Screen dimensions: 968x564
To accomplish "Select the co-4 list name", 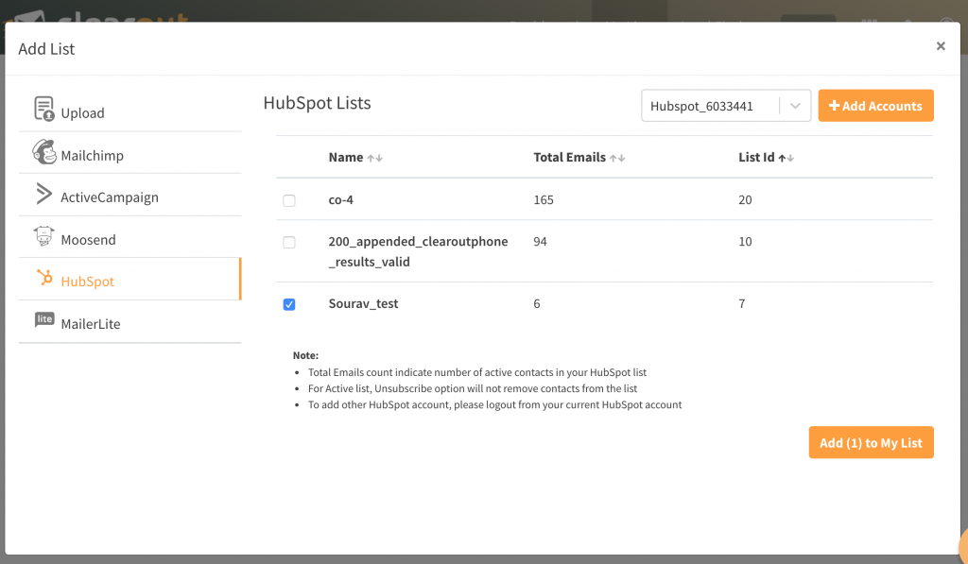I will click(x=340, y=200).
